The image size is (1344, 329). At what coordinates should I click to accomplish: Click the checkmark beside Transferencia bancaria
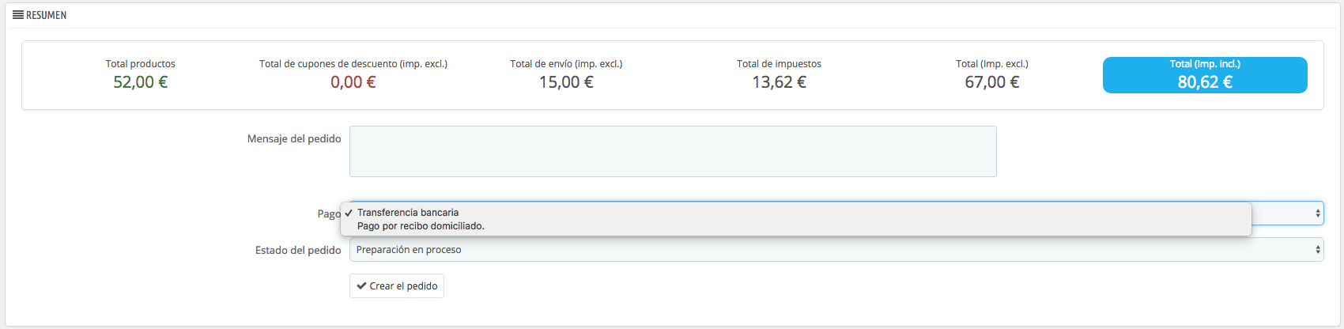pyautogui.click(x=349, y=213)
